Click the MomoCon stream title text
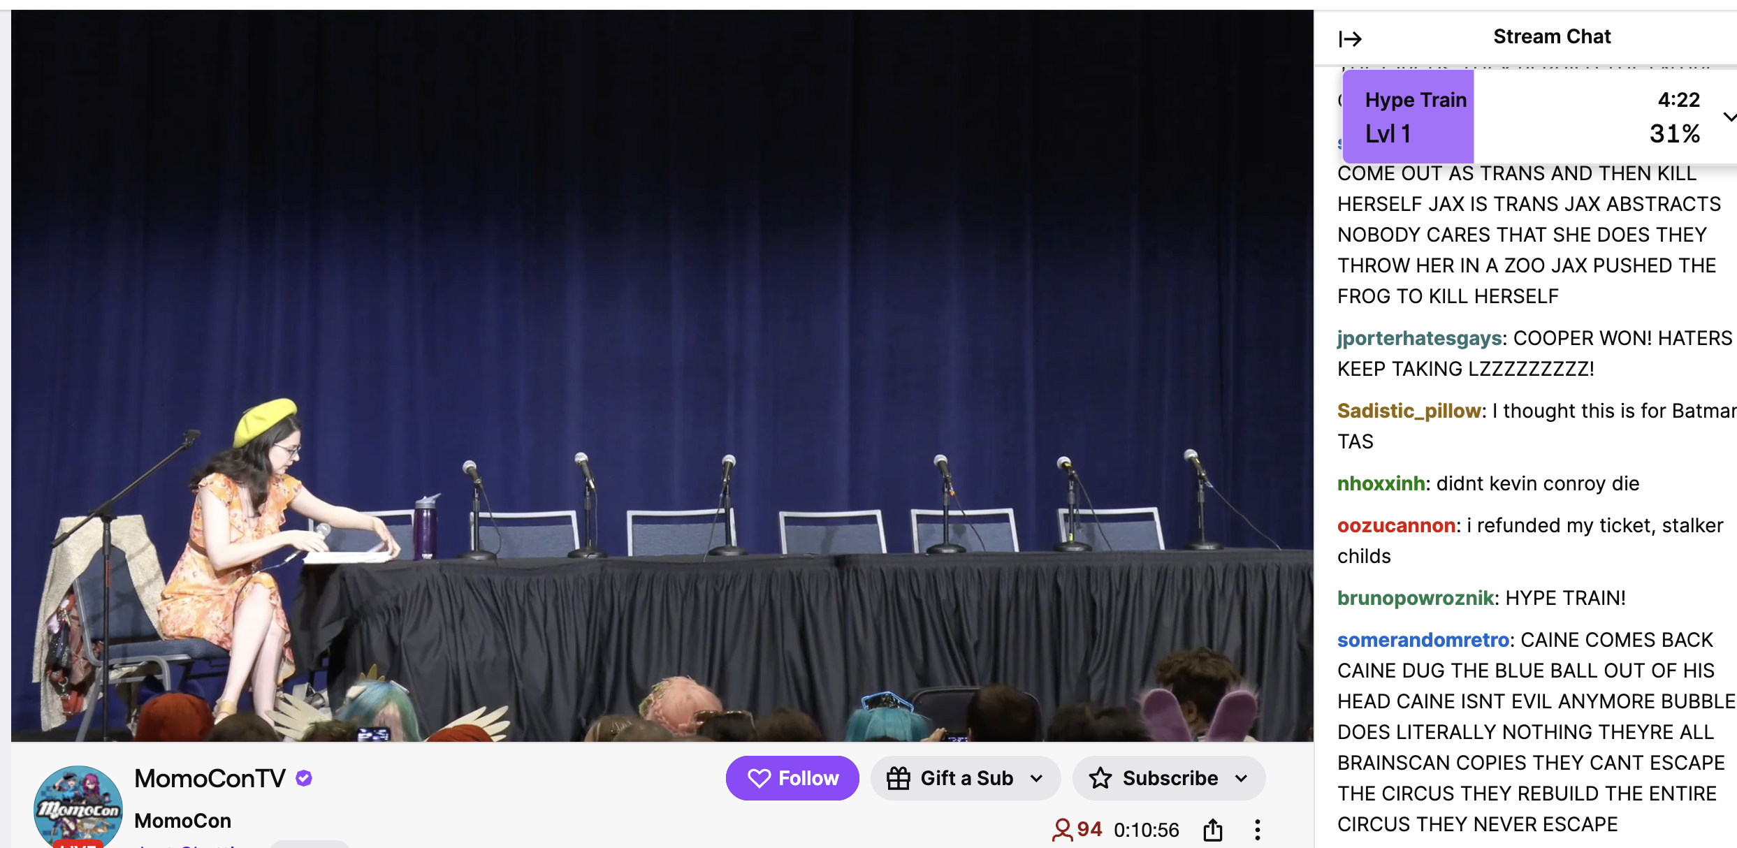Screen dimensions: 1737x848 point(182,821)
